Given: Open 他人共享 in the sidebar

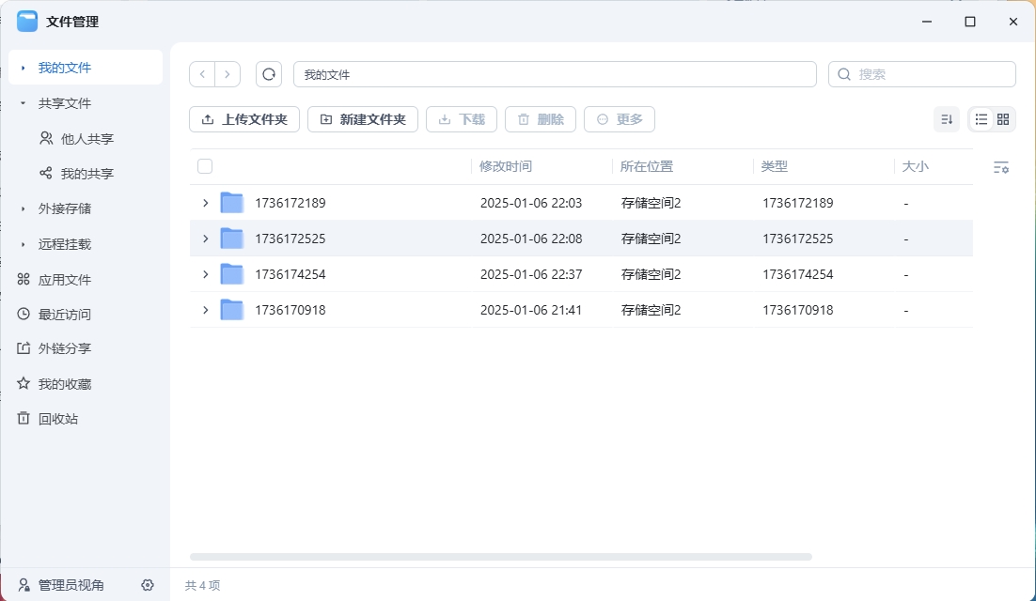Looking at the screenshot, I should pos(86,139).
